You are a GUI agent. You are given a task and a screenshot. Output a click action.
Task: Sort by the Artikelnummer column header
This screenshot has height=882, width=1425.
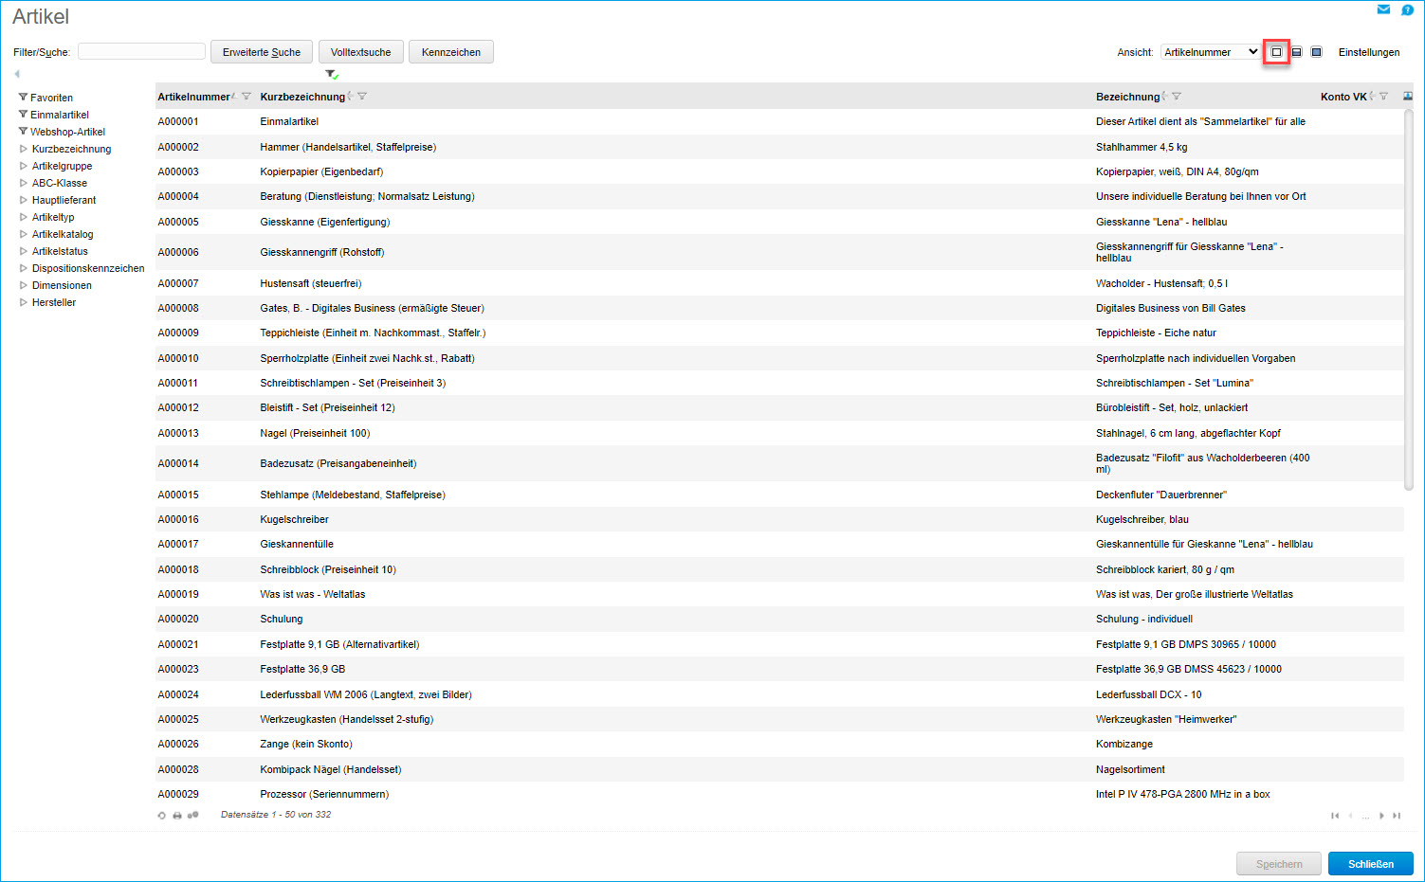(x=193, y=97)
